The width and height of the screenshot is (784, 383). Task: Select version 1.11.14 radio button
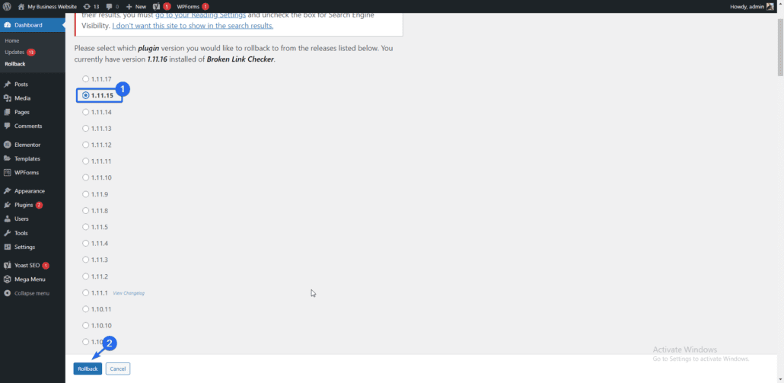[85, 112]
